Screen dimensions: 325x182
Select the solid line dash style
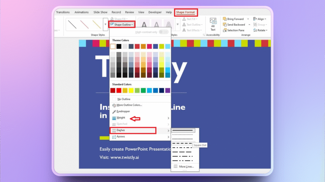click(x=182, y=130)
